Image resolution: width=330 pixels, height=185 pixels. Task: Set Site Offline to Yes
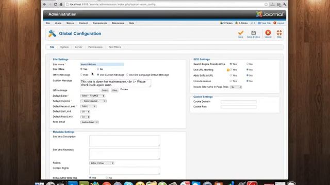[81, 69]
